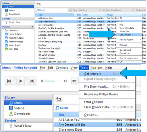Open the View menu
147x132 pixels.
click(74, 68)
